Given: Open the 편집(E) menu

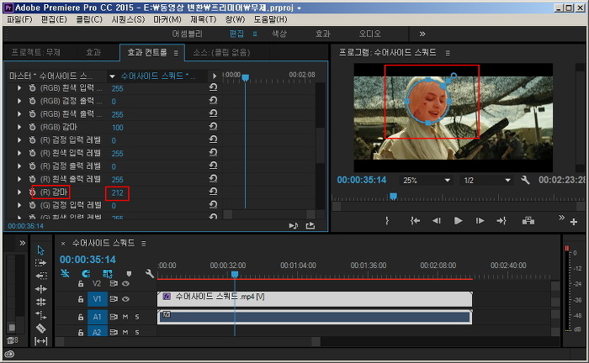Looking at the screenshot, I should [54, 19].
